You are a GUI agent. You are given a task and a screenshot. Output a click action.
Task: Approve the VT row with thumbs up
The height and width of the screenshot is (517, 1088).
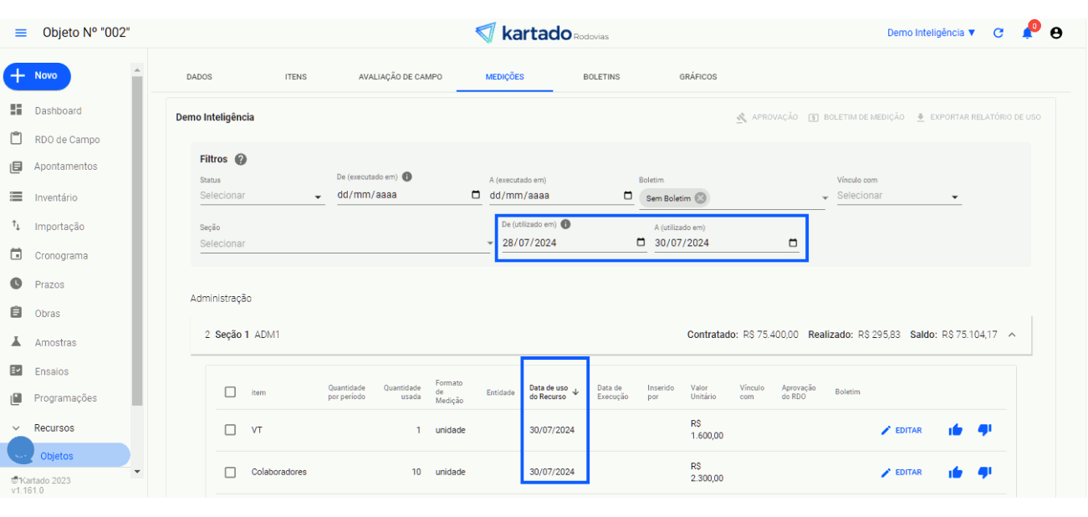click(955, 430)
